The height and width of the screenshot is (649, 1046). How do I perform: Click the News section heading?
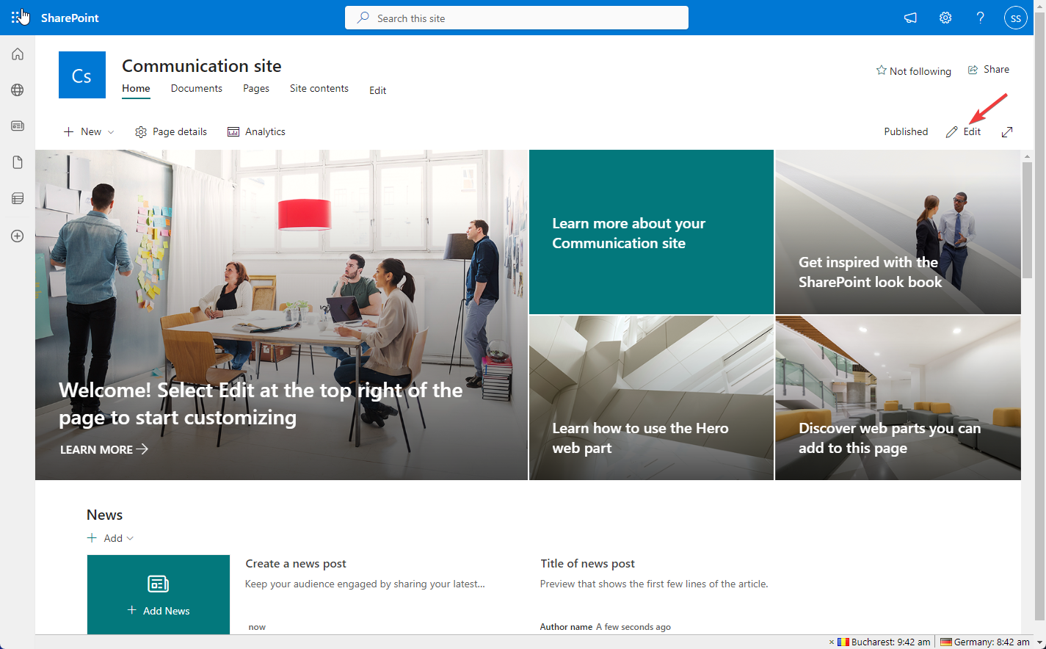tap(104, 515)
